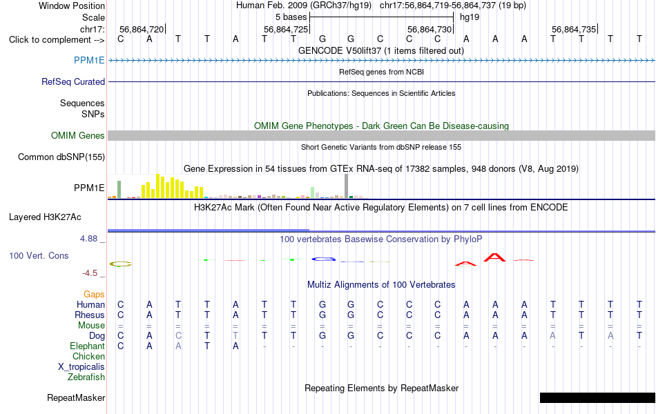Click the Chicken species label
Screen dimensions: 656x414
(88, 356)
